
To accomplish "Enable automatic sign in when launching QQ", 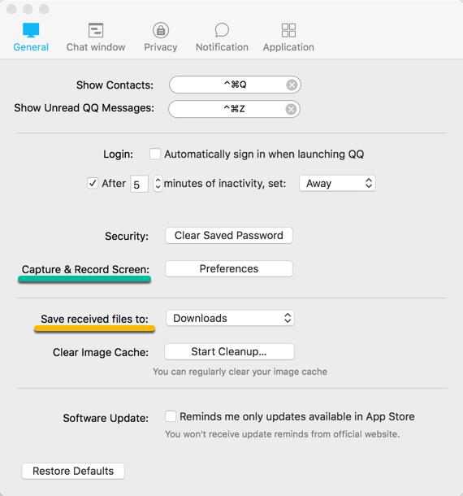I will pos(155,154).
